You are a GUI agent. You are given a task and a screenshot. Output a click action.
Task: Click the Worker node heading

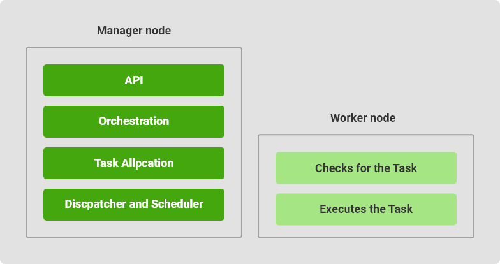pyautogui.click(x=363, y=118)
